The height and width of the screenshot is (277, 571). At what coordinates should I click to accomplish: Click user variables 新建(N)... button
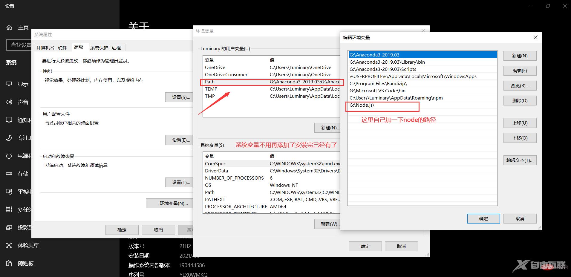tap(327, 128)
